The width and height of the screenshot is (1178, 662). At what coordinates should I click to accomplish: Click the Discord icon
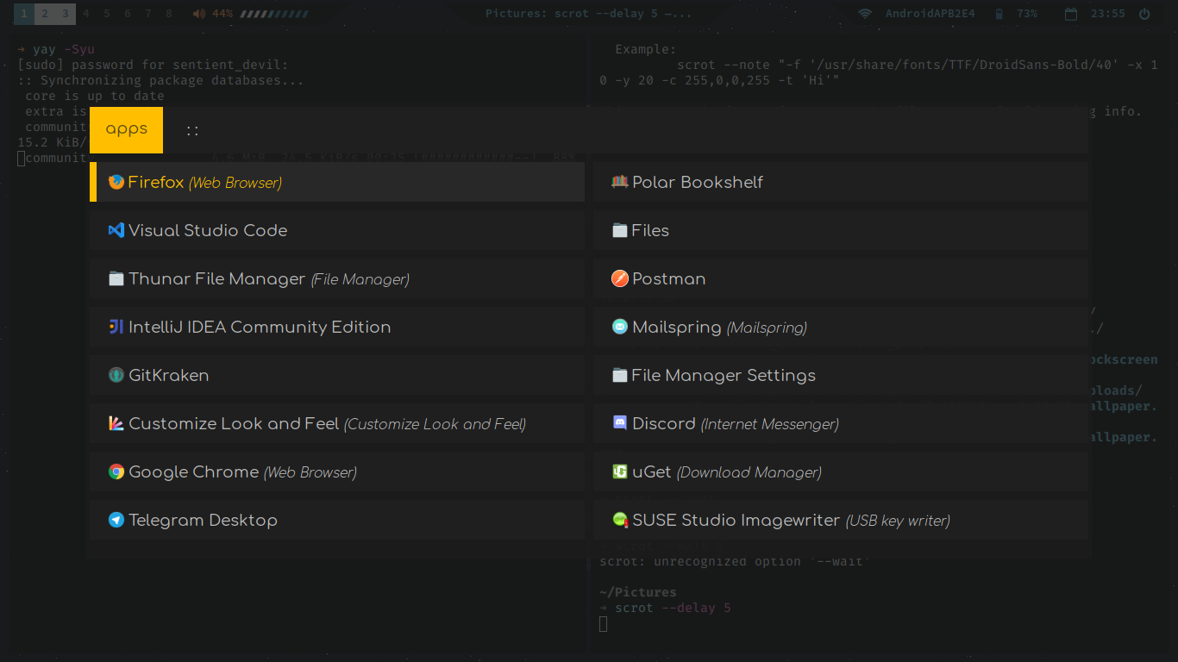coord(619,423)
